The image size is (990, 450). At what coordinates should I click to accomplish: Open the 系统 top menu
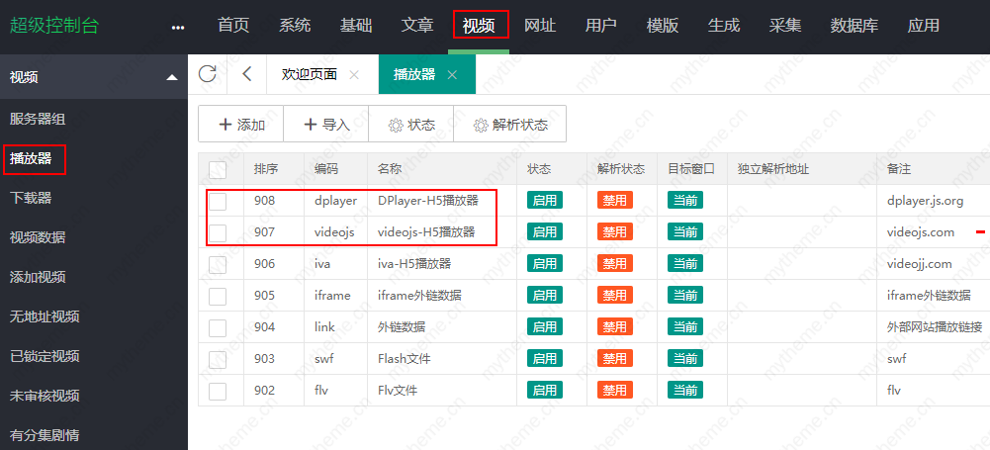tap(295, 26)
